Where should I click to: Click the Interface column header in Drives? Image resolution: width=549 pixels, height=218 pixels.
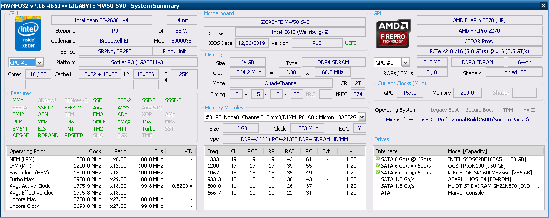point(409,151)
